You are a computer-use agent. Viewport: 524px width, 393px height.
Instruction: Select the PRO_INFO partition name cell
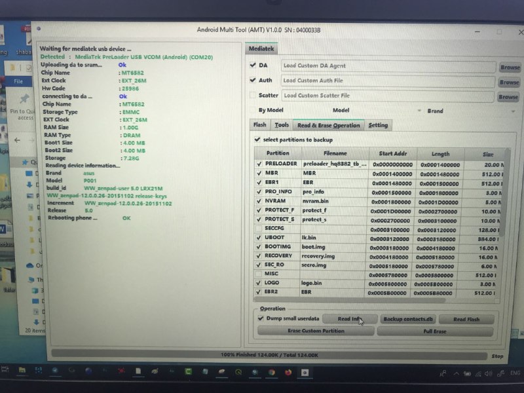[x=278, y=192]
